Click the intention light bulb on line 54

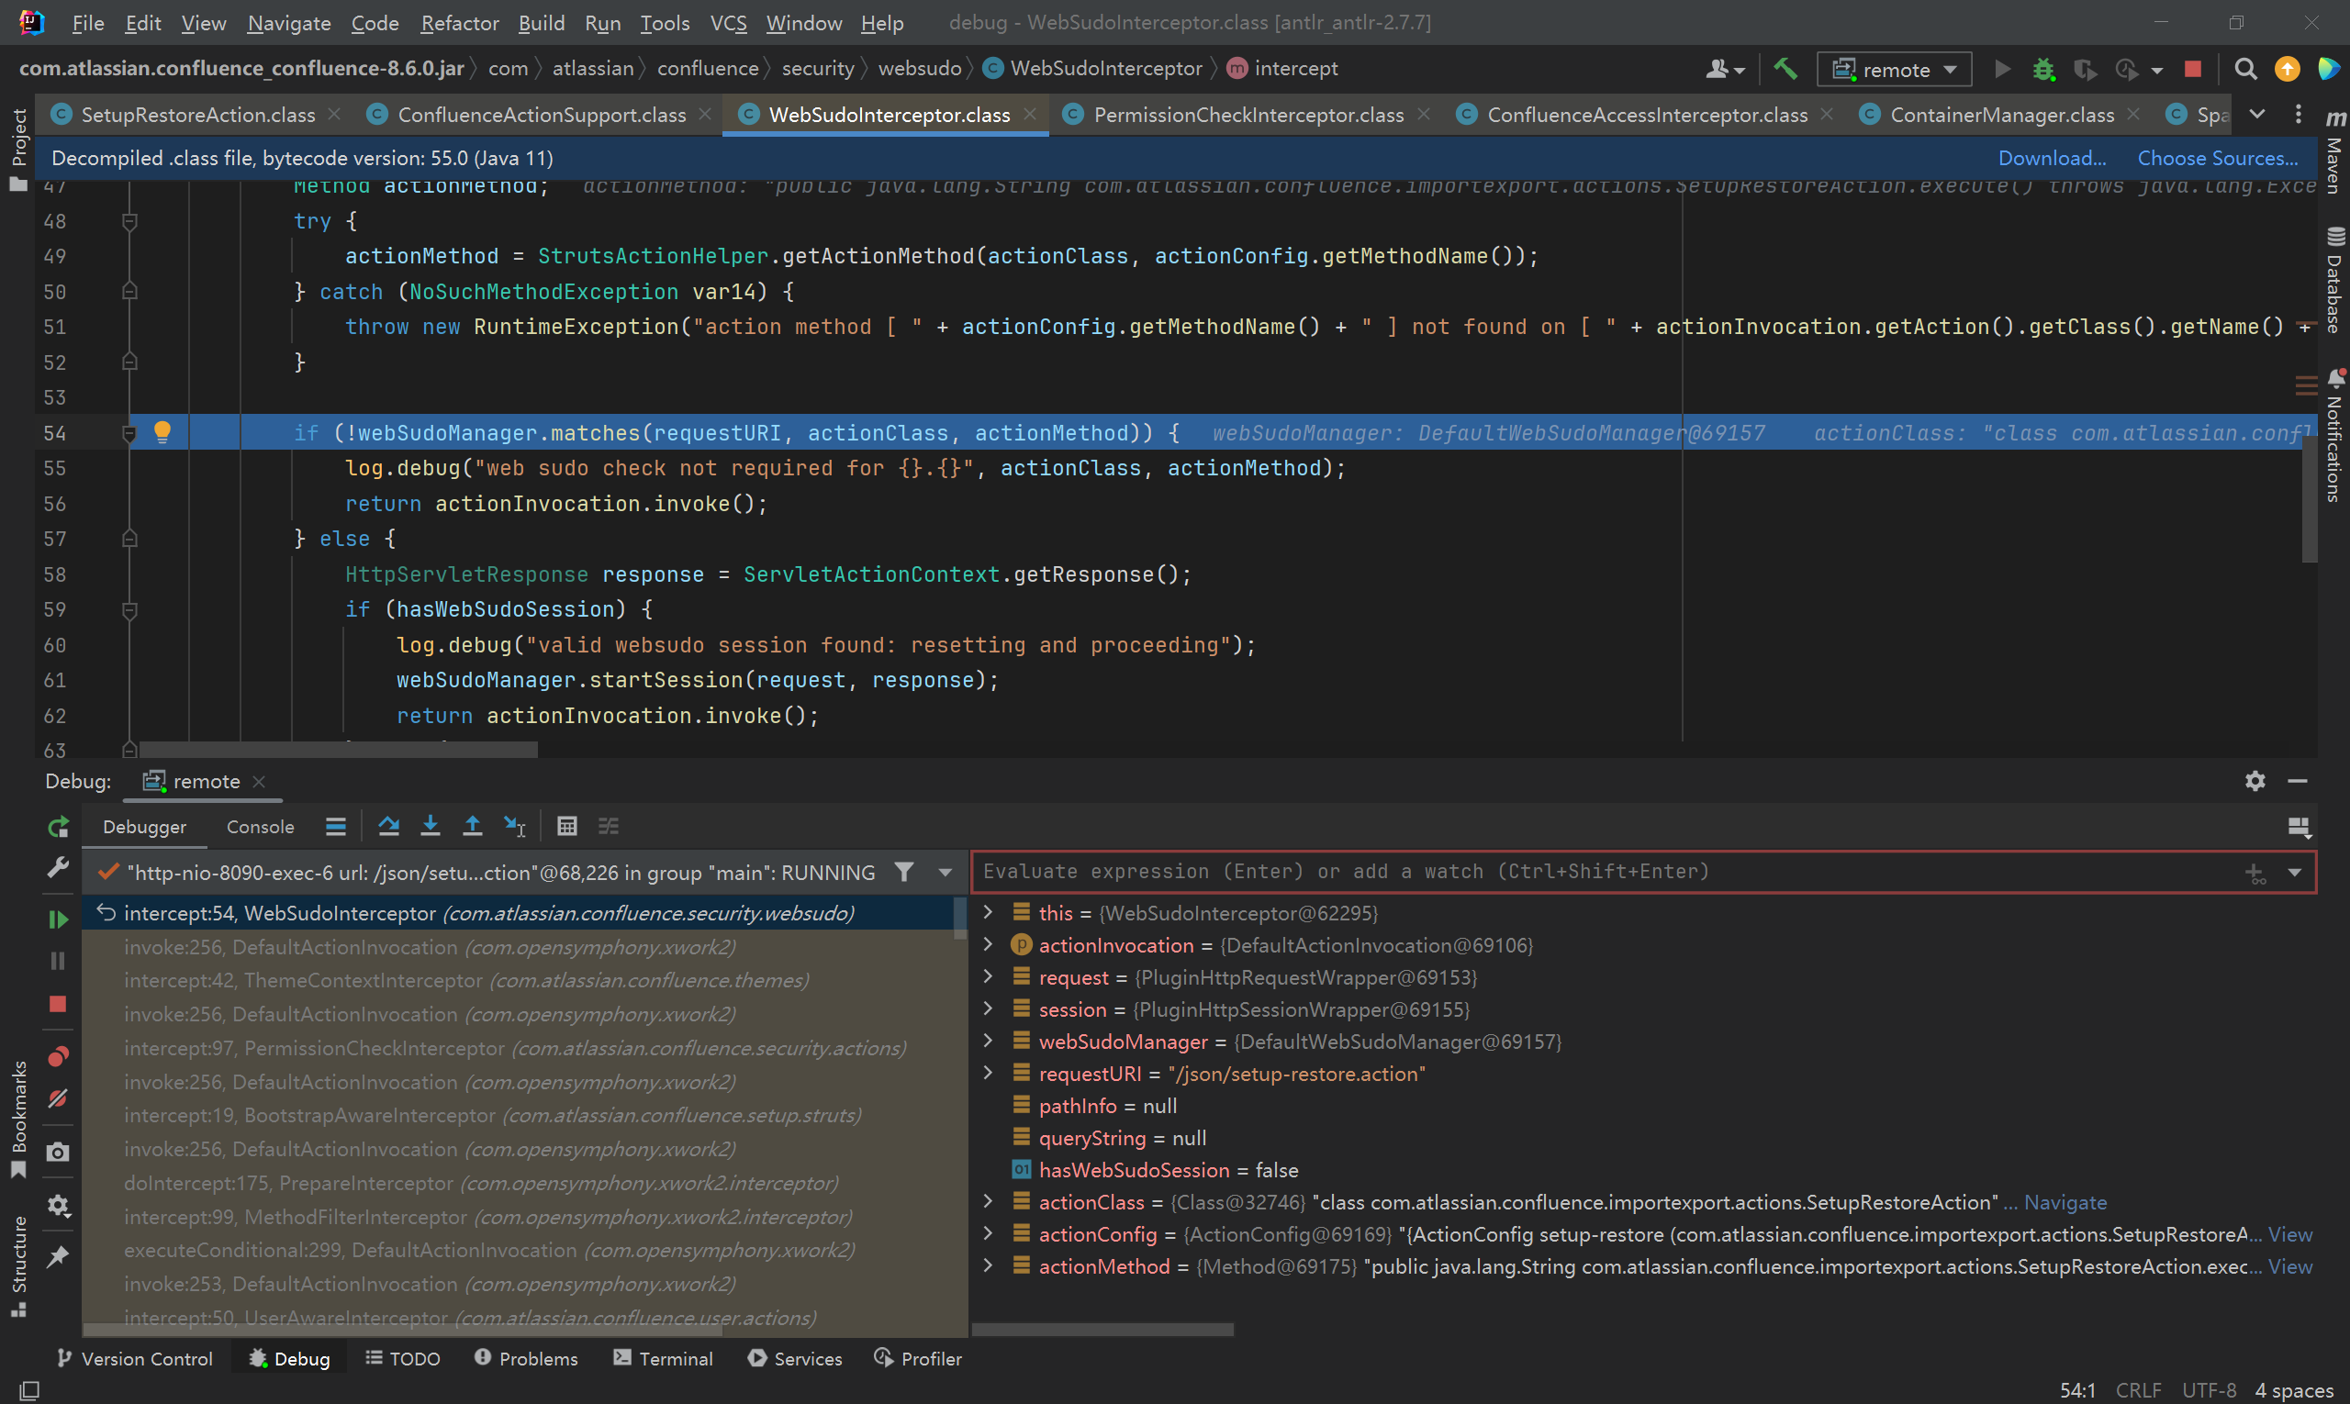tap(162, 432)
